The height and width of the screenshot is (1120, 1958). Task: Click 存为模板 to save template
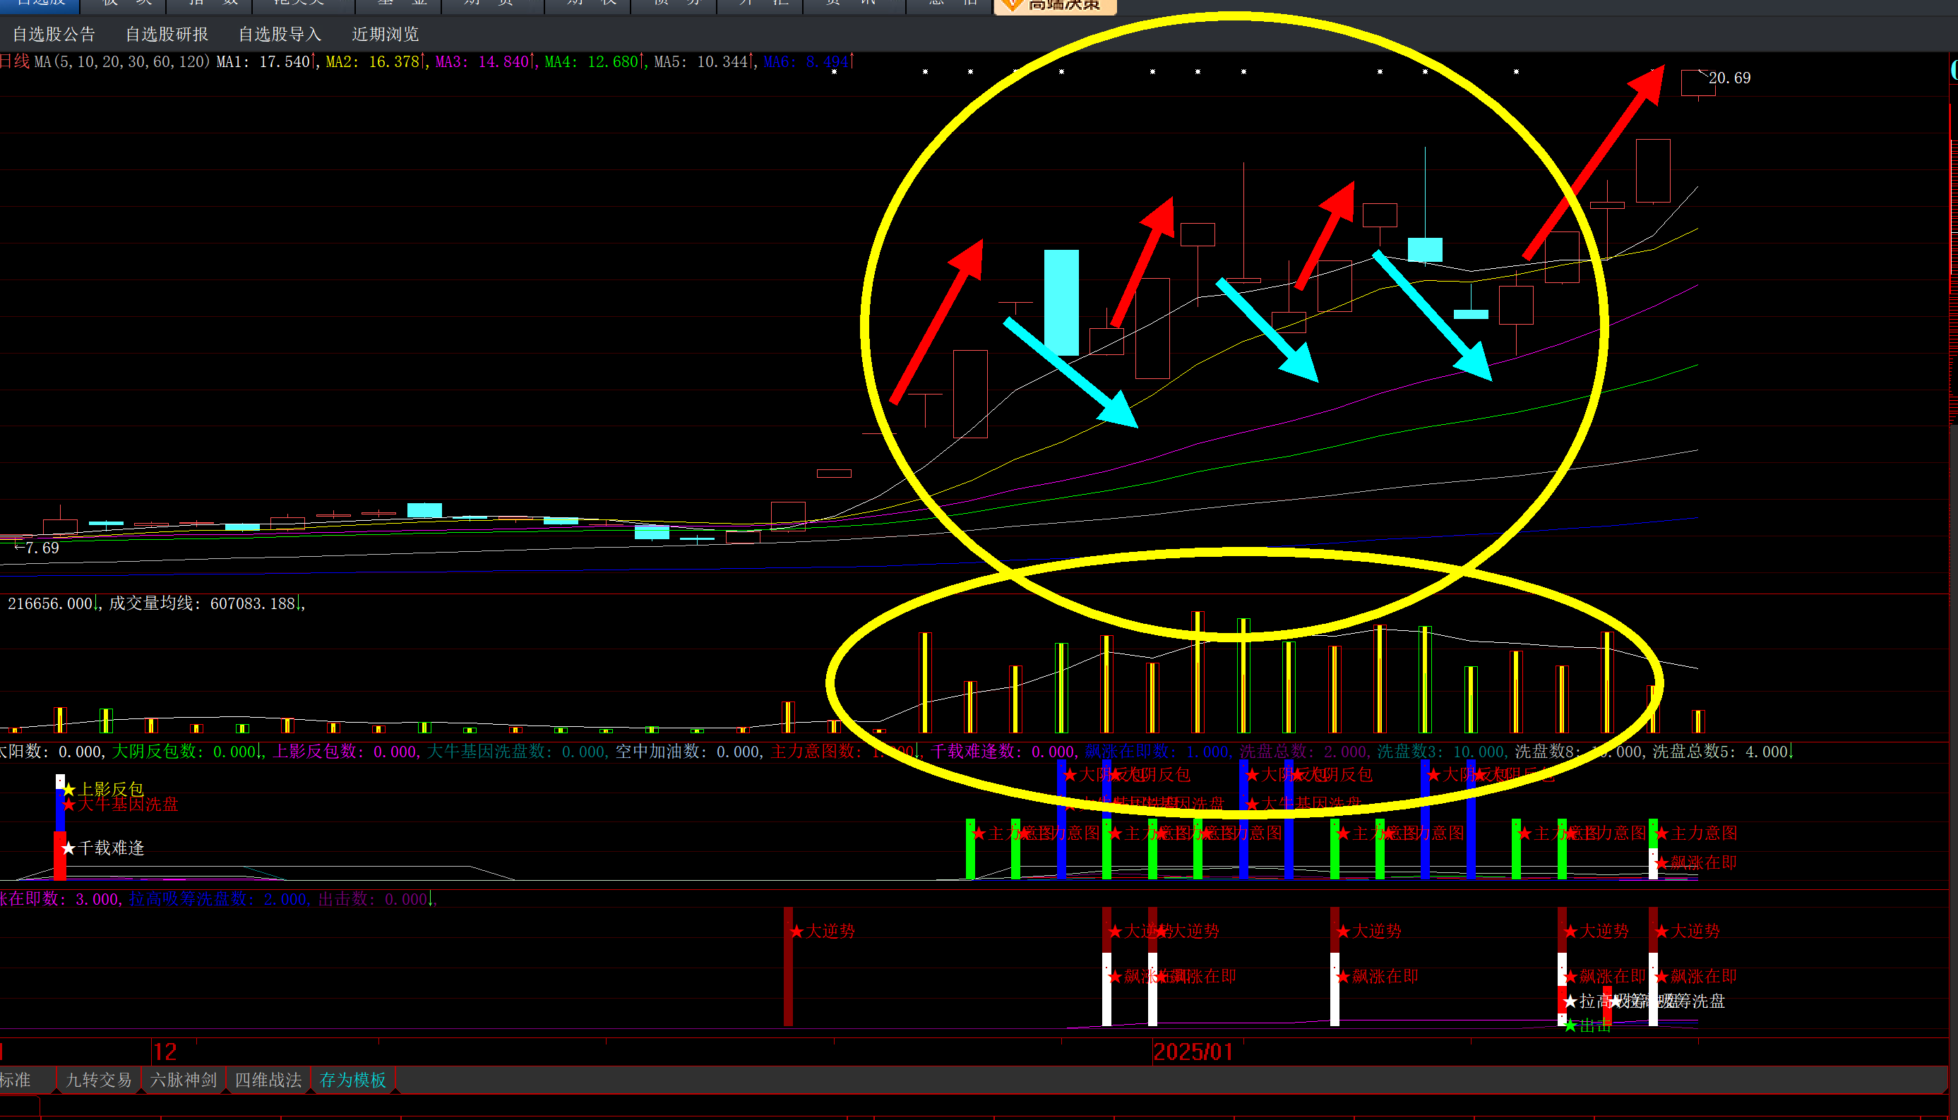coord(352,1080)
